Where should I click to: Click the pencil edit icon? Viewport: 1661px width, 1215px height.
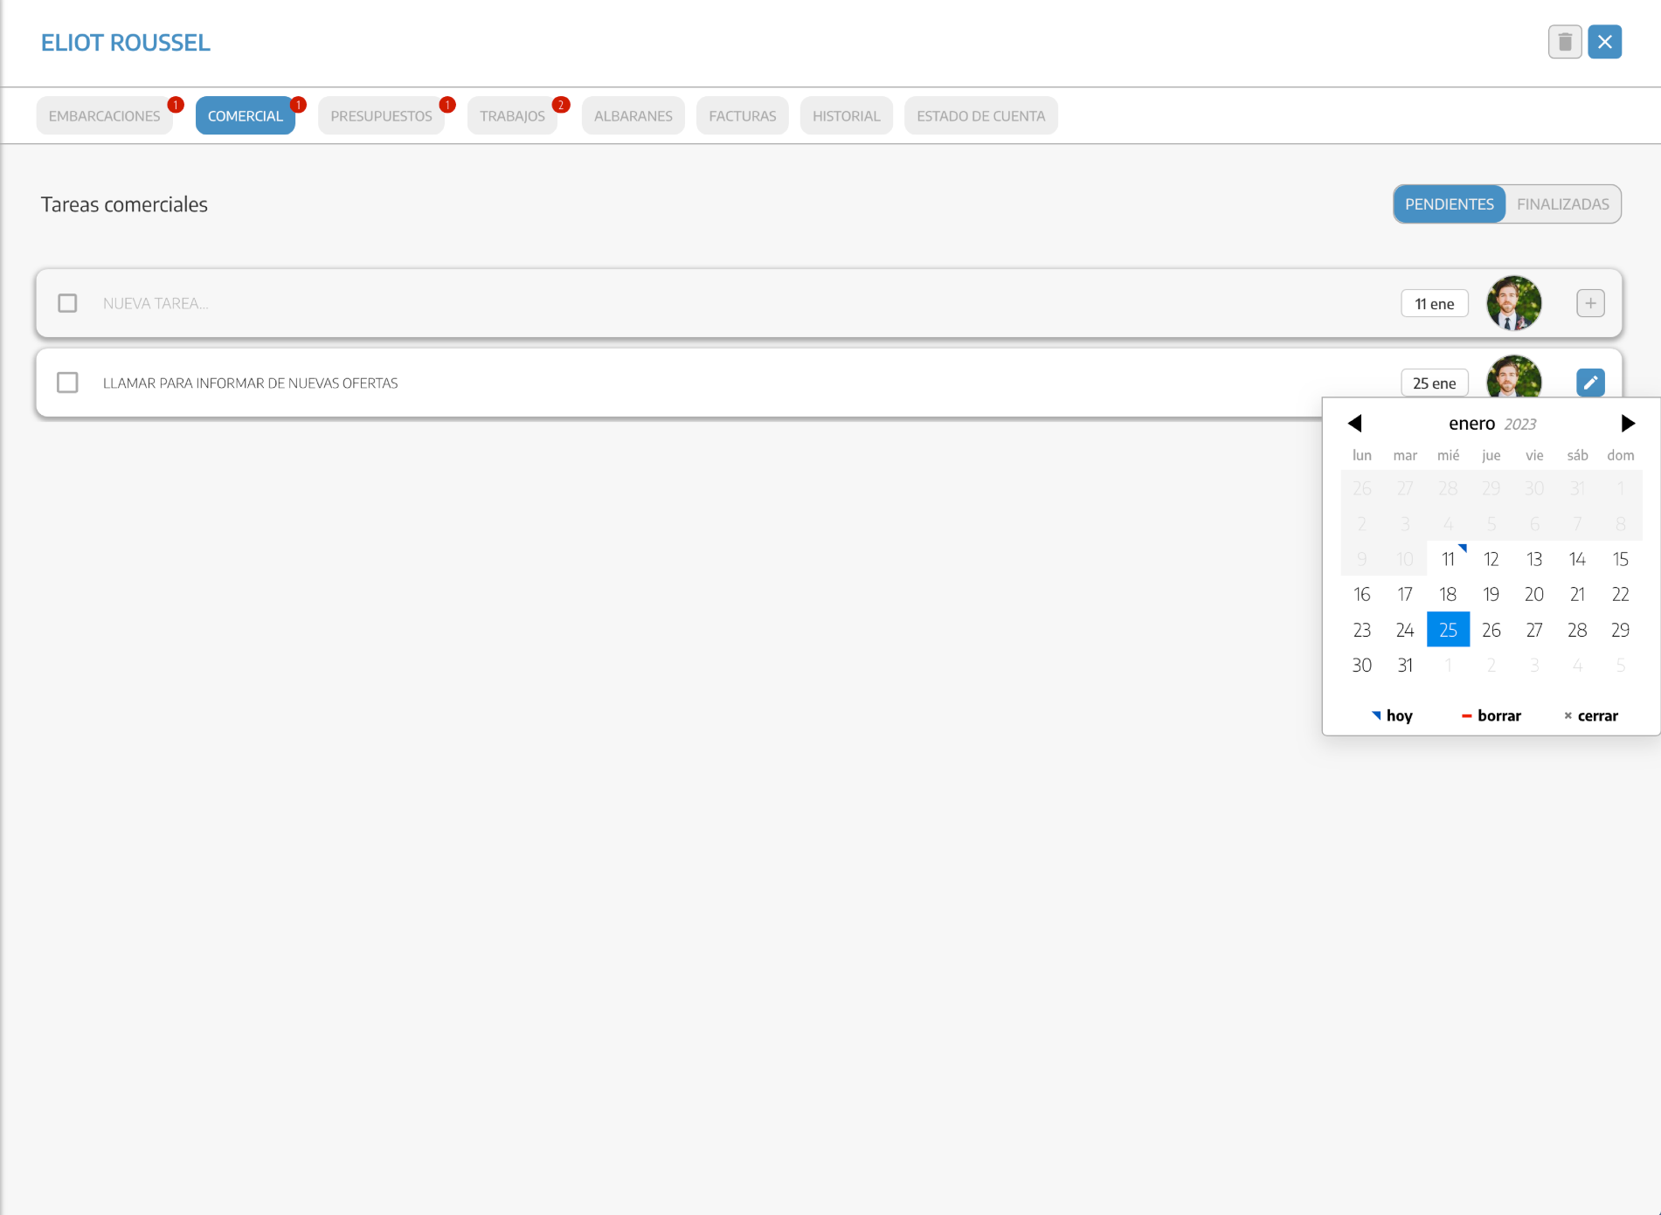(x=1590, y=383)
